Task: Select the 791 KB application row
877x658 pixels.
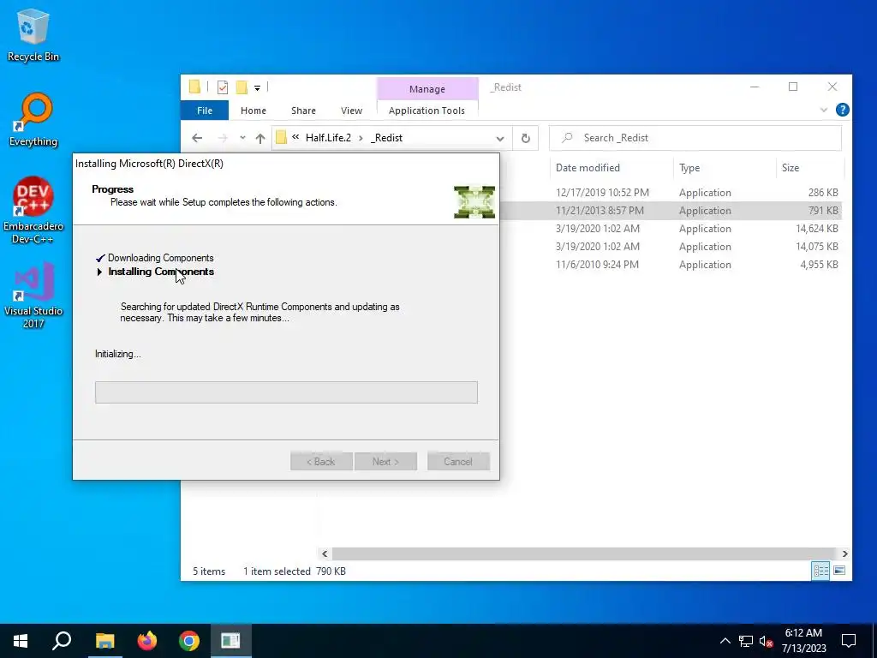Action: [670, 211]
